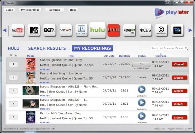The width and height of the screenshot is (195, 133).
Task: Switch to the Search Results tab
Action: pyautogui.click(x=47, y=48)
